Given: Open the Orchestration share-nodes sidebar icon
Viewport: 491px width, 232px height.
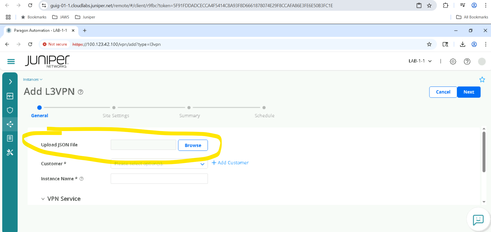Looking at the screenshot, I should 10,124.
